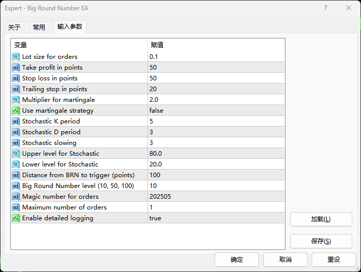Confirm settings with the 确定 button
The height and width of the screenshot is (272, 361).
(237, 259)
